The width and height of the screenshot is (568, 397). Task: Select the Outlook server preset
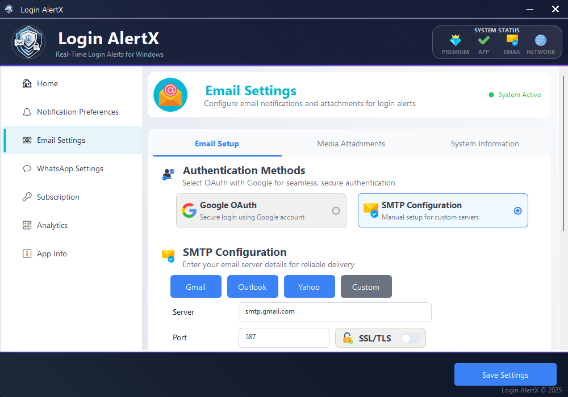click(x=252, y=286)
